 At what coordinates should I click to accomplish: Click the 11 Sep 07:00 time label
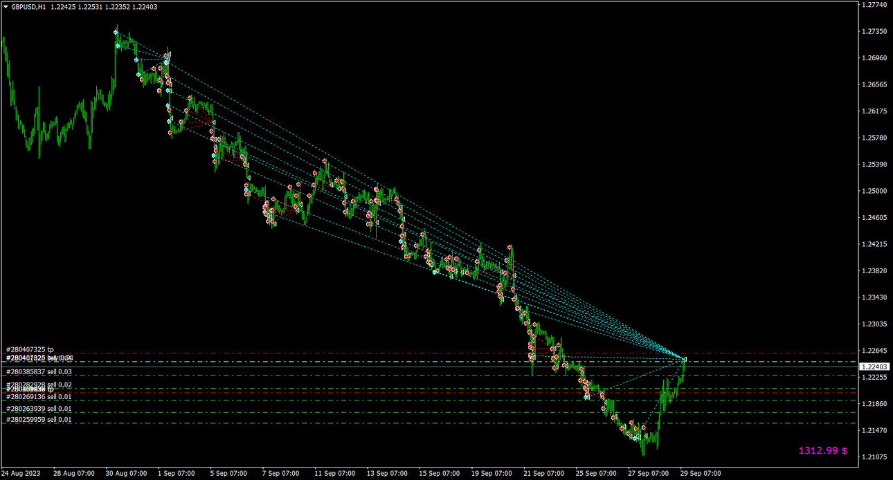tap(334, 474)
